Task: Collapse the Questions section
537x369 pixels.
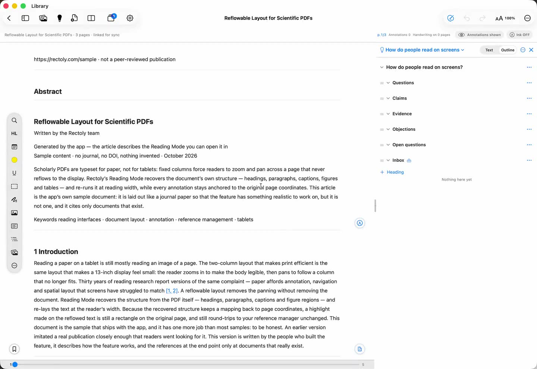Action: coord(388,83)
